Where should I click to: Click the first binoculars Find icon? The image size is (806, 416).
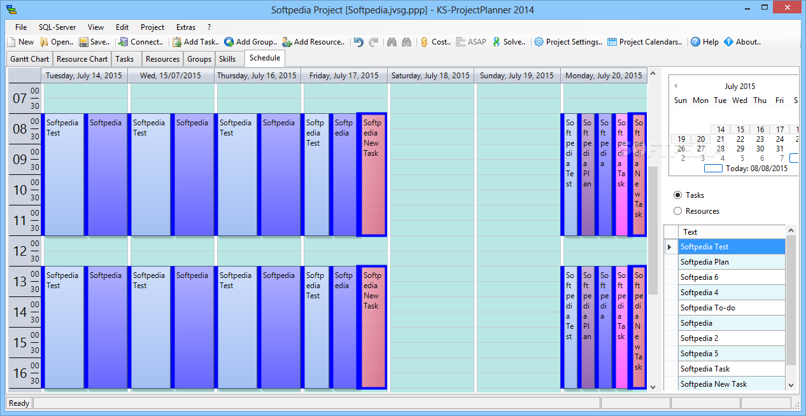click(x=392, y=42)
